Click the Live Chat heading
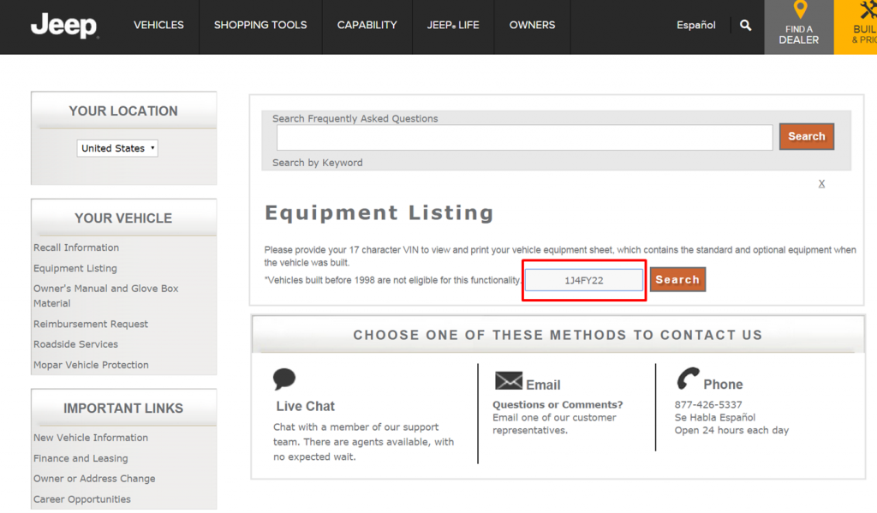This screenshot has height=513, width=877. coord(306,406)
